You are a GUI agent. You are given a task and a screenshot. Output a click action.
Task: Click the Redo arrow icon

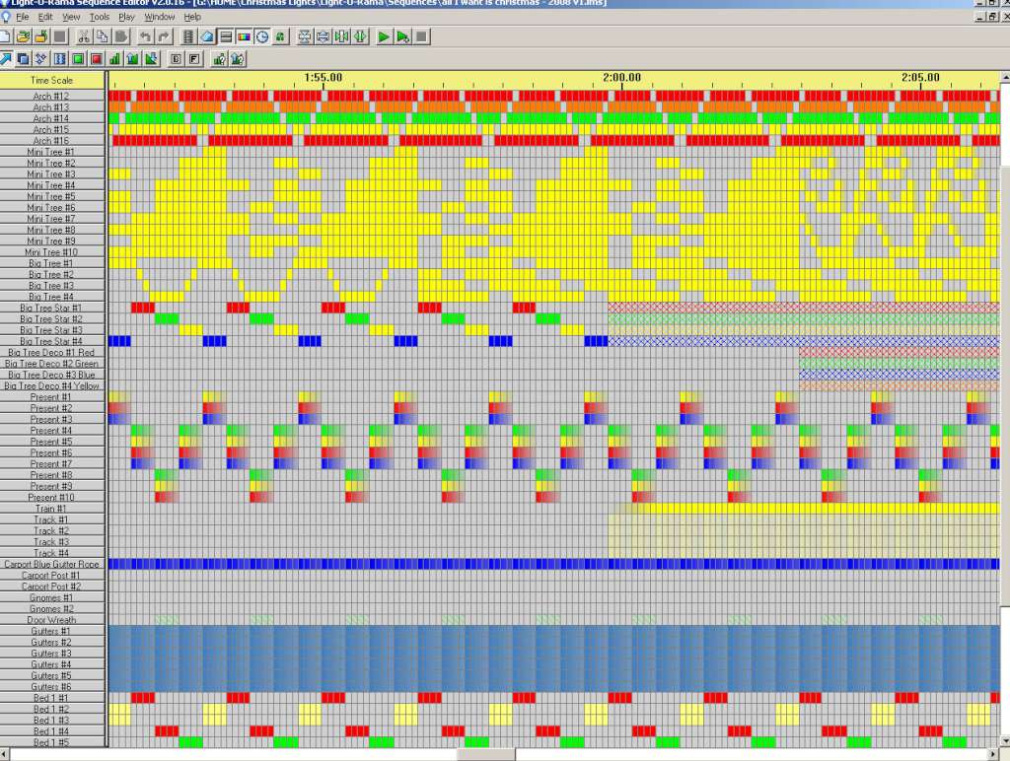pyautogui.click(x=165, y=36)
